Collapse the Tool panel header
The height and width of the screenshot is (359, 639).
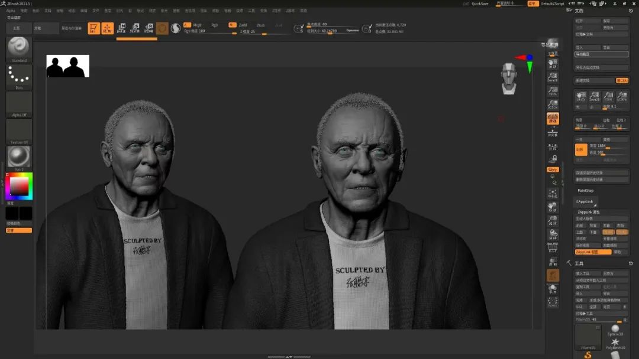pyautogui.click(x=579, y=263)
